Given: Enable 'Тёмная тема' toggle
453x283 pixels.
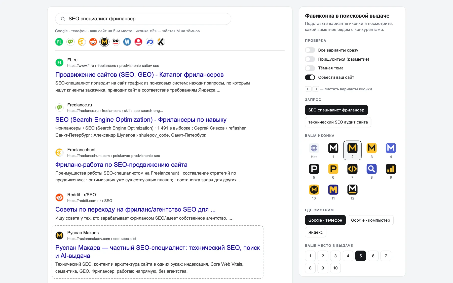Looking at the screenshot, I should tap(310, 68).
